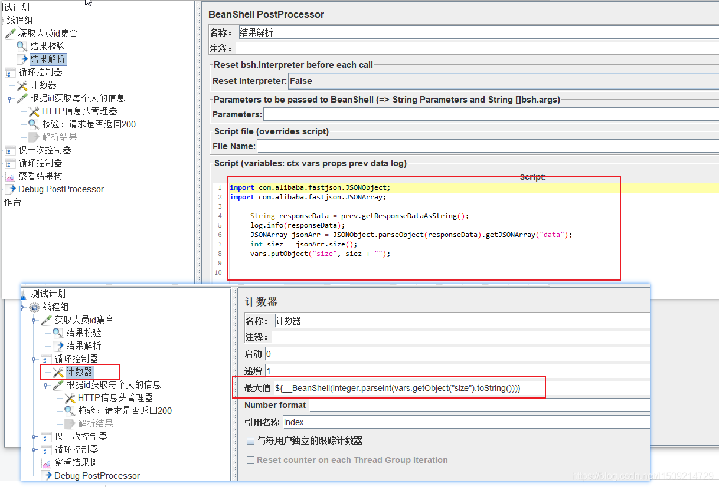Viewport: 719px width, 487px height.
Task: Click the Debug PostProcessor icon in BeanShell window tree
Action: (11, 189)
